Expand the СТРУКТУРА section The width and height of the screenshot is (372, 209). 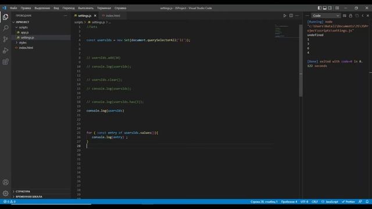coord(23,192)
